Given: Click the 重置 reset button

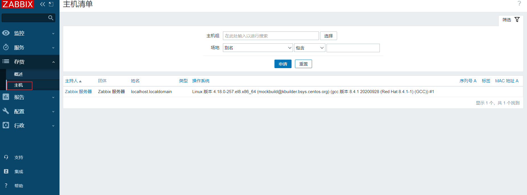Looking at the screenshot, I should 304,64.
